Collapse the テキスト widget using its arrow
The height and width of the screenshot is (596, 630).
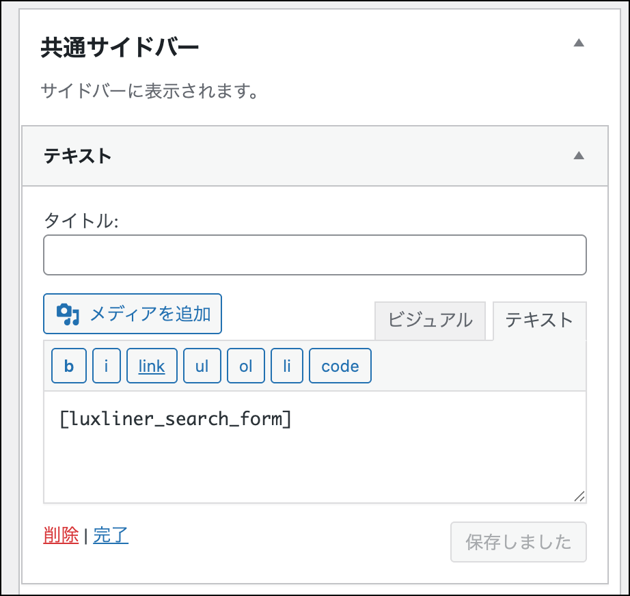coord(579,156)
